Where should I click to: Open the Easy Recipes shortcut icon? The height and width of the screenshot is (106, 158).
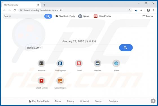[60, 81]
